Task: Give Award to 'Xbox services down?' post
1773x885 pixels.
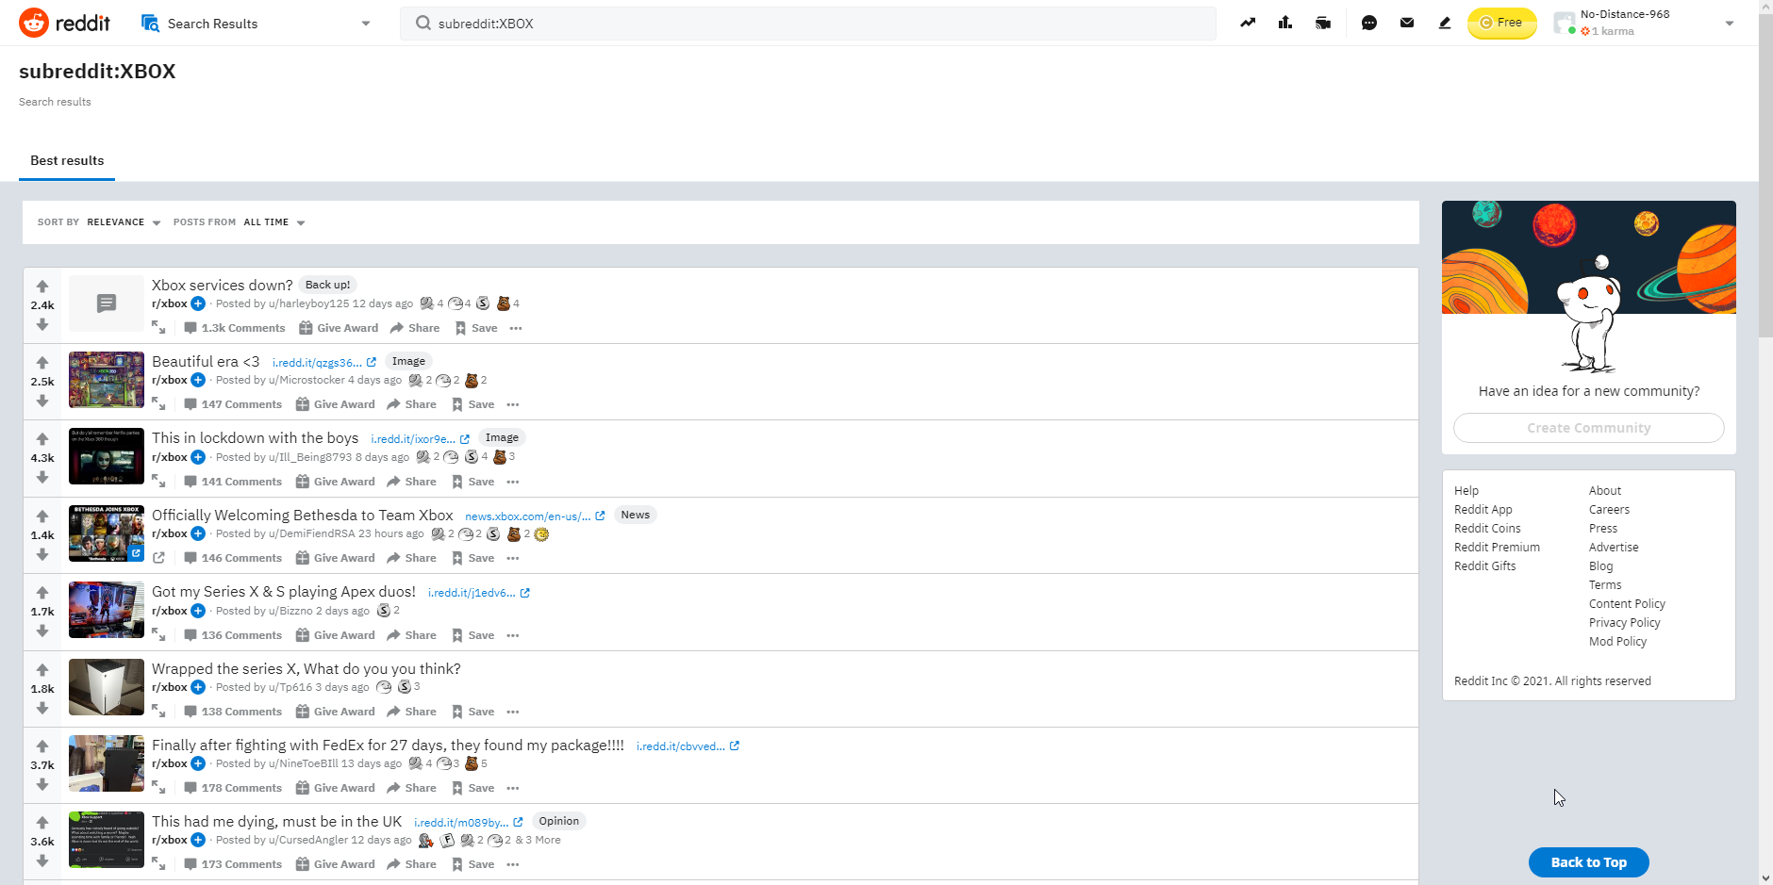Action: [339, 328]
